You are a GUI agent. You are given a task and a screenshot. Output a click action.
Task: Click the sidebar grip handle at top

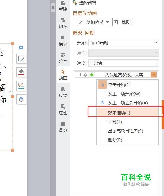pyautogui.click(x=53, y=8)
